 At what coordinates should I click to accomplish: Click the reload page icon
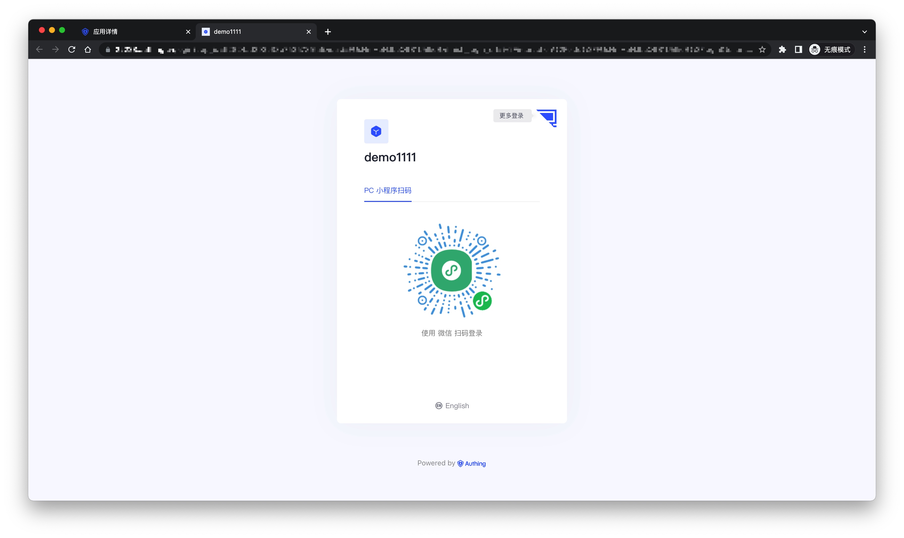tap(72, 50)
